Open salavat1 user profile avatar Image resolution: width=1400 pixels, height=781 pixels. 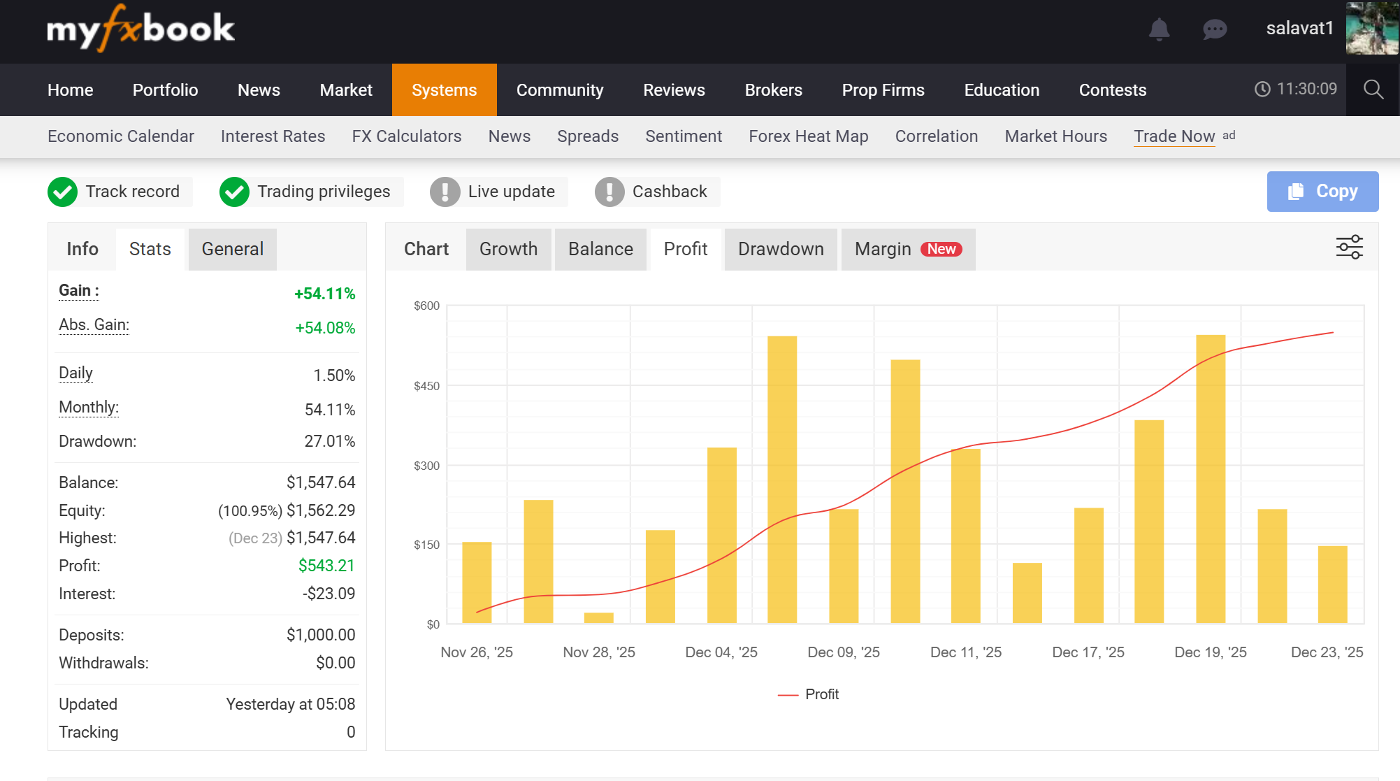[x=1371, y=29]
